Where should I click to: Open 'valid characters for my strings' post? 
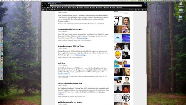70,102
